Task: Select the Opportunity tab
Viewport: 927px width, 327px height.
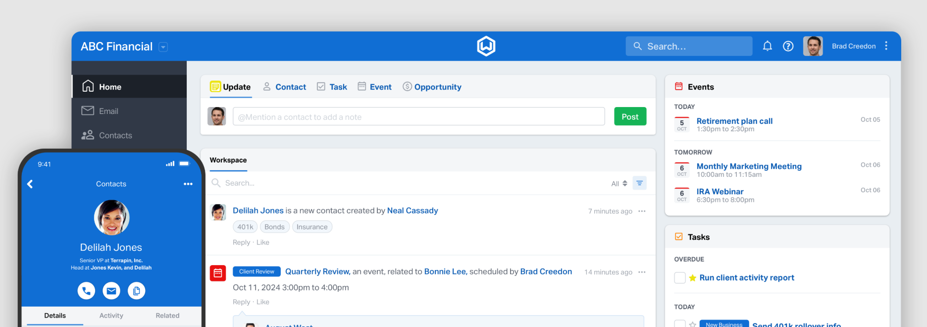Action: (432, 87)
